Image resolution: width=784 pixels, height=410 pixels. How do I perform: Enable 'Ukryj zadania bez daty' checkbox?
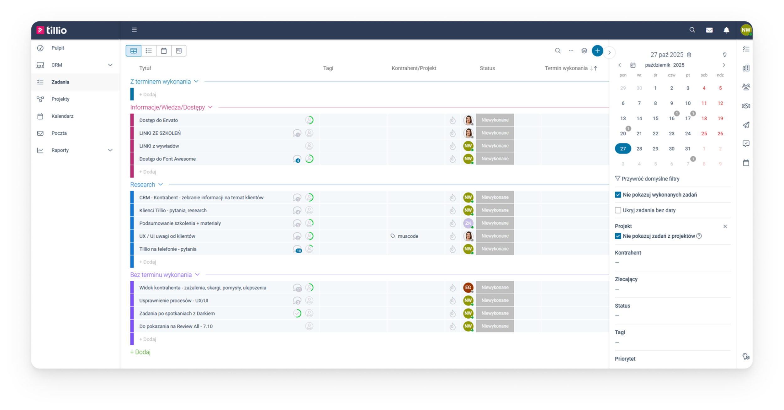point(618,210)
